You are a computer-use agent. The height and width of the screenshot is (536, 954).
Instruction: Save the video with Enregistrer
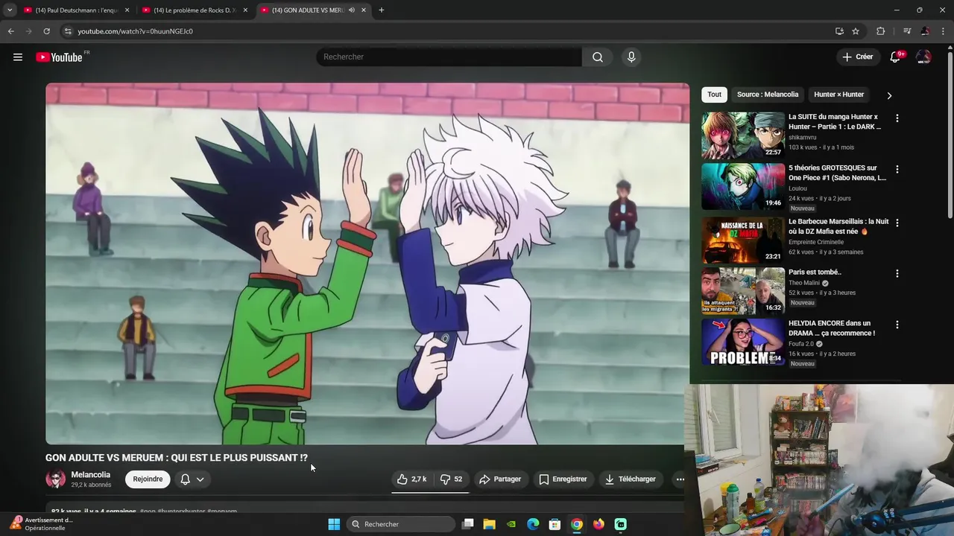point(563,479)
